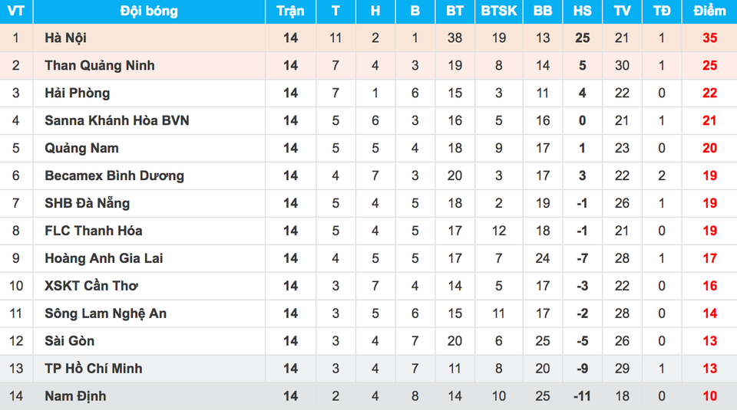Image resolution: width=737 pixels, height=410 pixels.
Task: Open FLC Thanh Hóa team entry
Action: point(93,231)
